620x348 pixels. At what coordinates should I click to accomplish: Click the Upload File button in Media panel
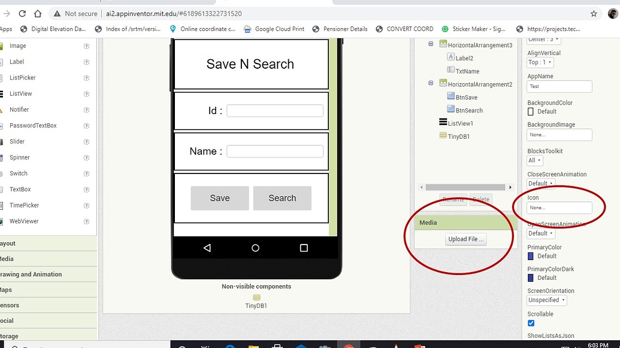465,239
